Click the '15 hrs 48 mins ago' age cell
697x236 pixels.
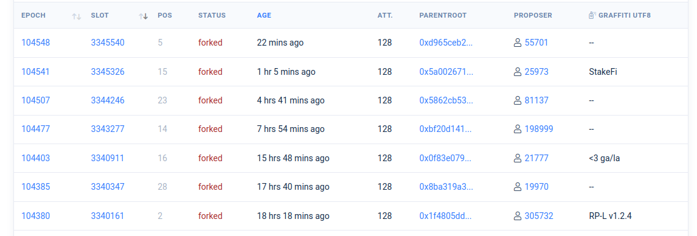[293, 158]
